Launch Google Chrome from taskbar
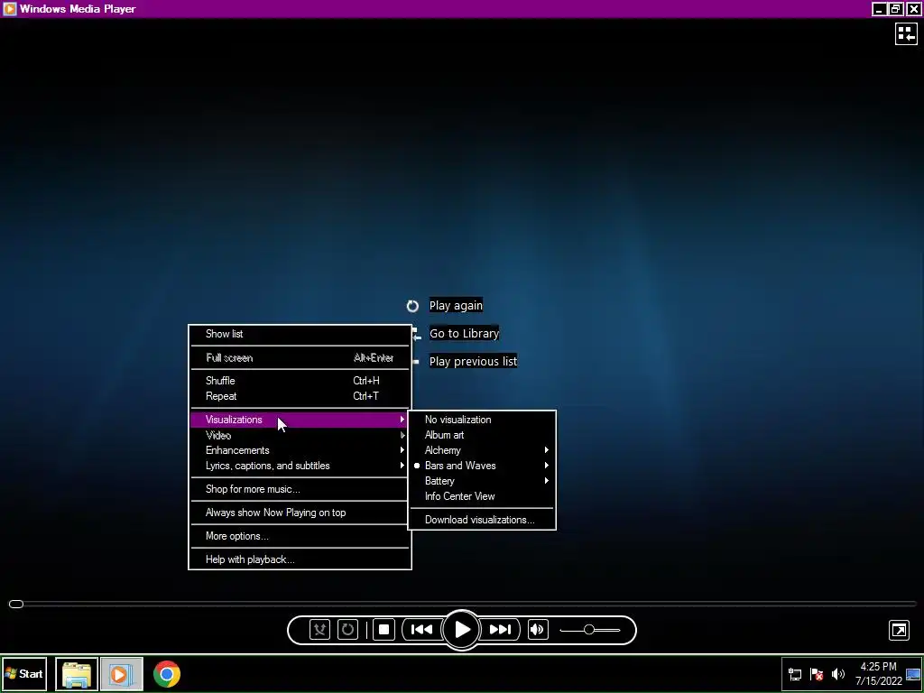This screenshot has width=924, height=693. point(167,673)
